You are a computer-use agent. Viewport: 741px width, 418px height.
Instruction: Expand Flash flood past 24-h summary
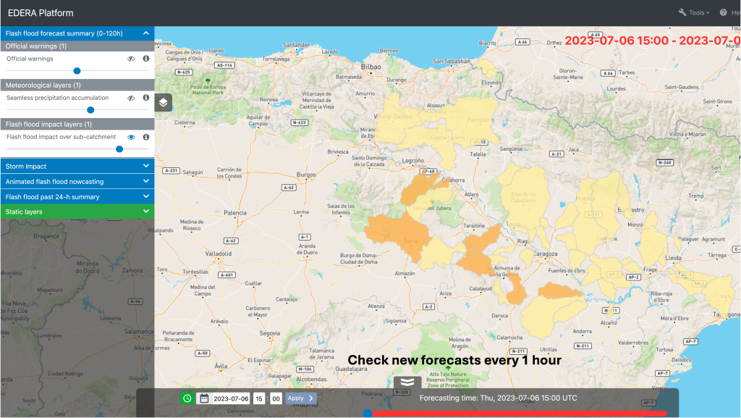pos(77,196)
